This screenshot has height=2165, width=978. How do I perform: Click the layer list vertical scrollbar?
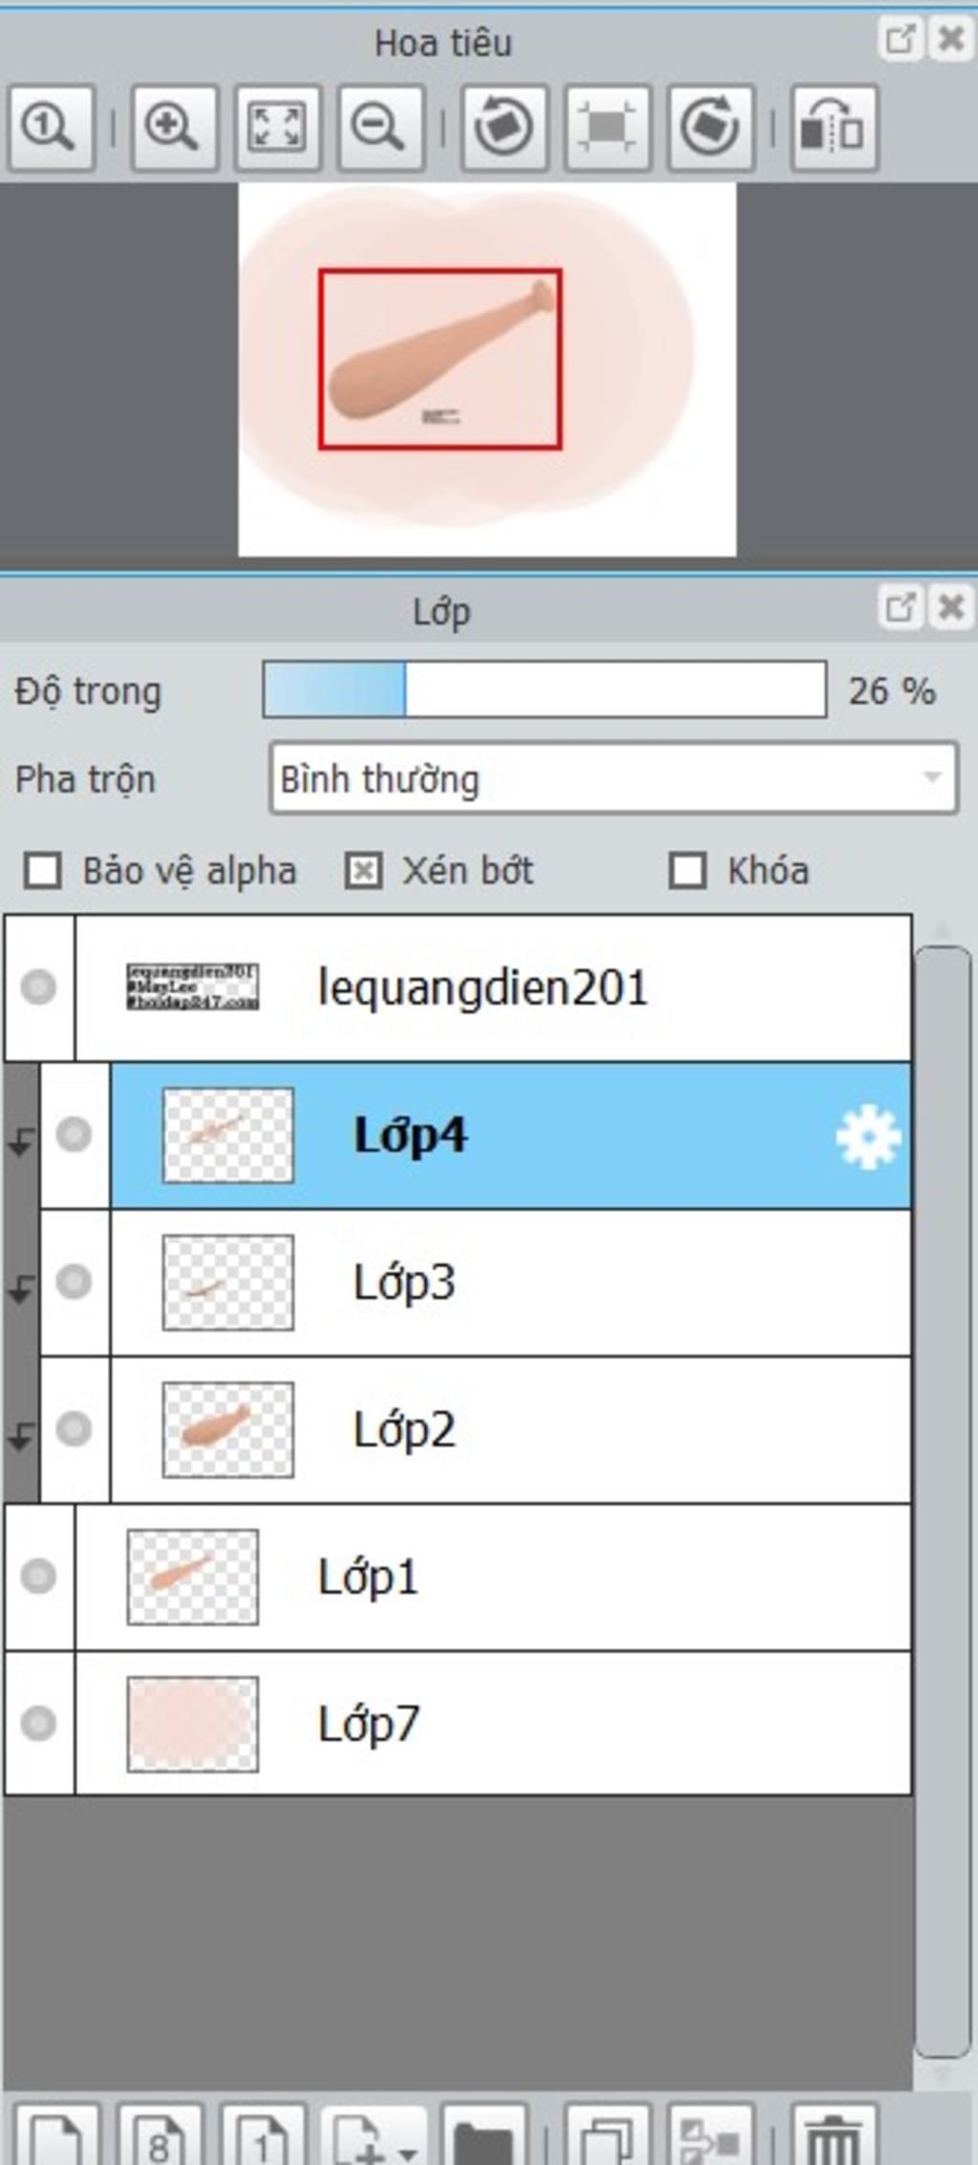pos(943,1500)
